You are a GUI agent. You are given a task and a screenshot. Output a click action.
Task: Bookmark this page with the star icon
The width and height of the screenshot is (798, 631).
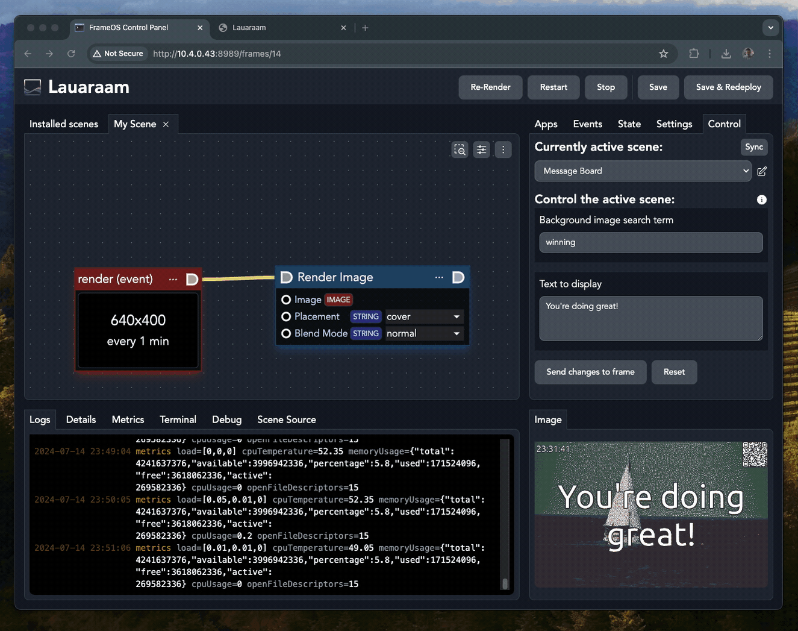tap(663, 54)
